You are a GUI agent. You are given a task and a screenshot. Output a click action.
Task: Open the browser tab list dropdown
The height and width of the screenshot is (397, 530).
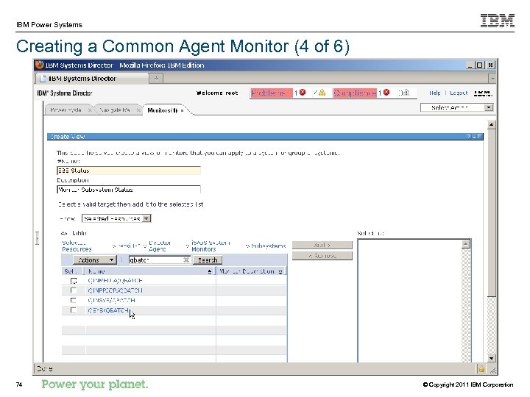click(x=492, y=79)
